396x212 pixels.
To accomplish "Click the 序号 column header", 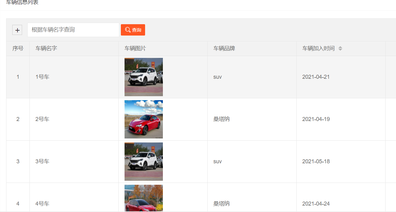I will (17, 48).
